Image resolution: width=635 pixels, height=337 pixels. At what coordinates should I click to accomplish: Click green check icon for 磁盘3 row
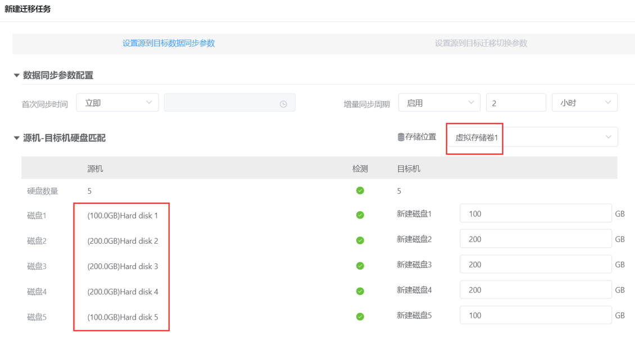[360, 266]
